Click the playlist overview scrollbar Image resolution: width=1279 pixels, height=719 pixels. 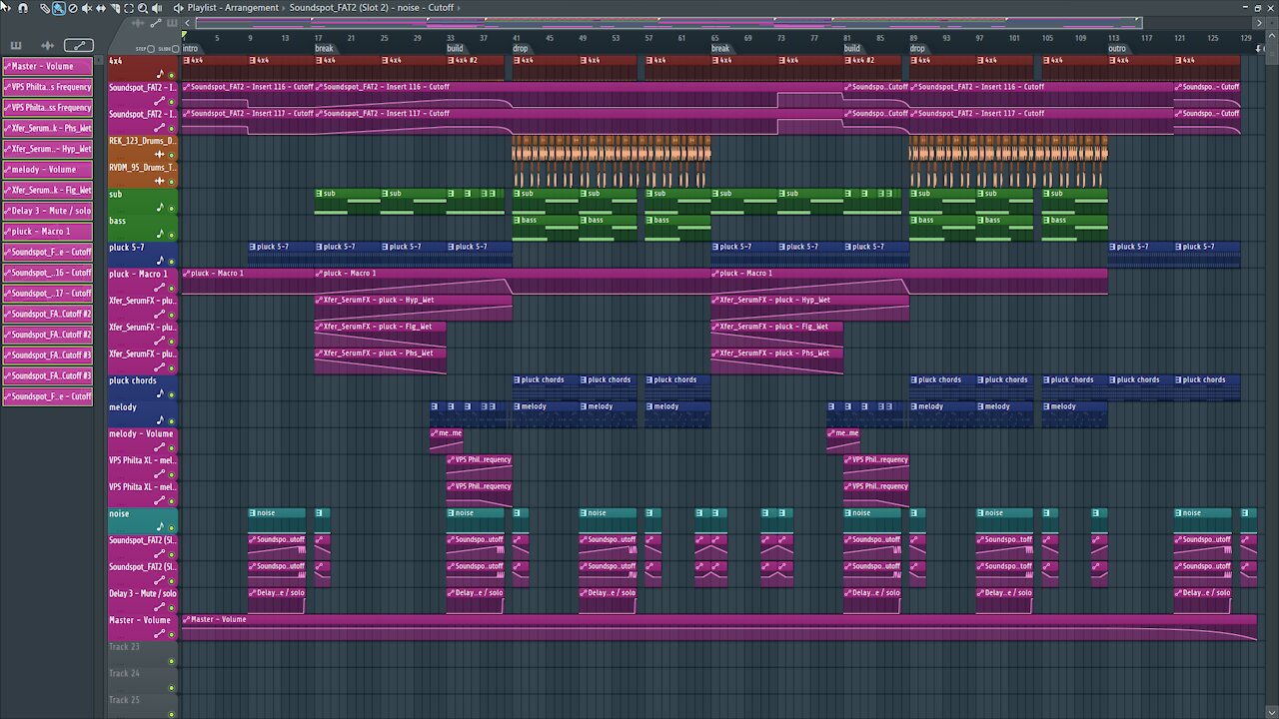click(667, 22)
